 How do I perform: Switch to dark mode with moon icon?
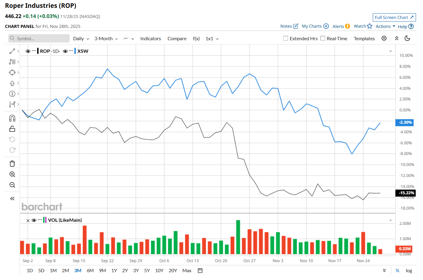point(407,38)
